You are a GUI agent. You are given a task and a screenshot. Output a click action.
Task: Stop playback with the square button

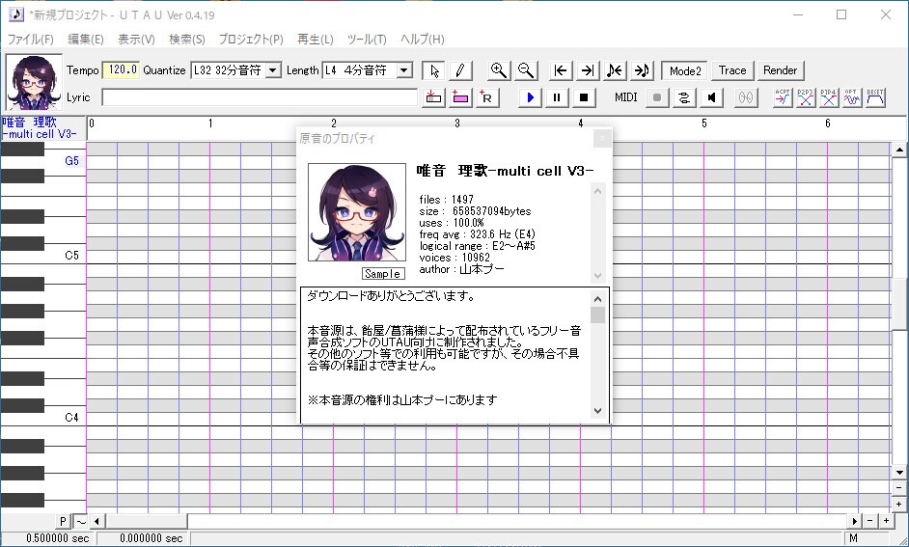pyautogui.click(x=584, y=97)
